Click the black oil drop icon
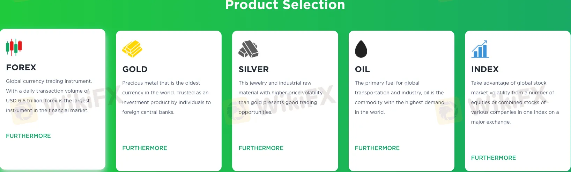This screenshot has width=571, height=172. point(361,49)
